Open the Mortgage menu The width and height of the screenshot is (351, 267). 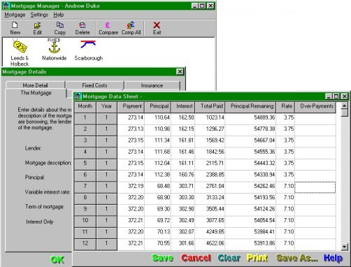pyautogui.click(x=15, y=15)
